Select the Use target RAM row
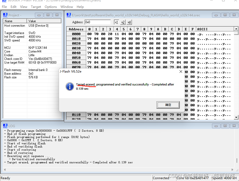239x181 pixels. pos(32,63)
